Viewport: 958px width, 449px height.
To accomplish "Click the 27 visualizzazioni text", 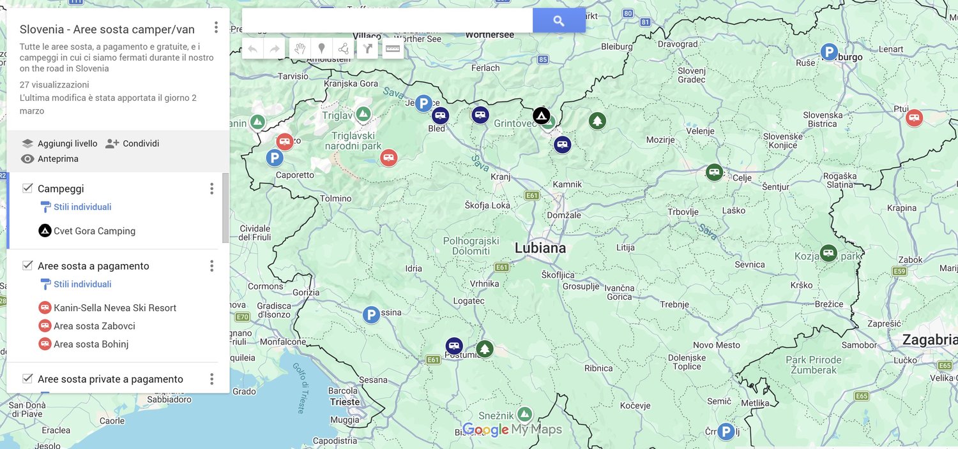I will pos(54,85).
